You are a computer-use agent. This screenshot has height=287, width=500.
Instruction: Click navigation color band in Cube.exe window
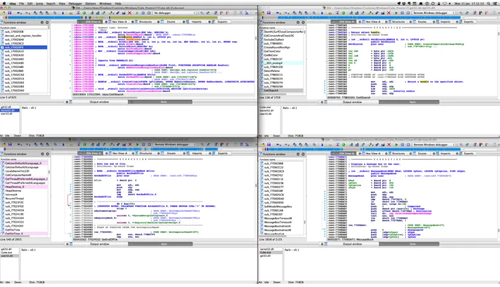click(x=110, y=17)
